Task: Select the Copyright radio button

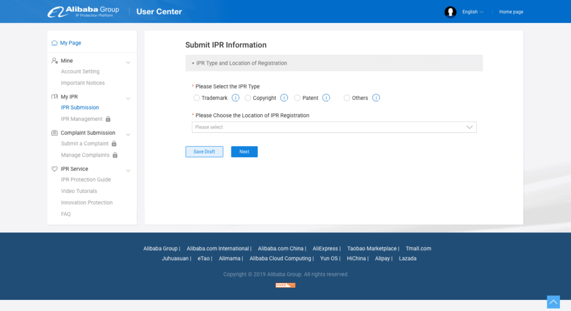Action: [x=248, y=98]
